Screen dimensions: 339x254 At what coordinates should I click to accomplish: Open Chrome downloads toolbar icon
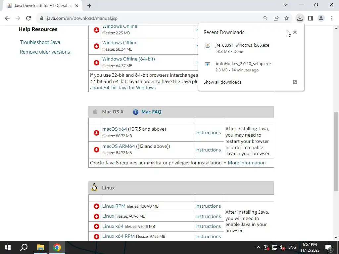pyautogui.click(x=300, y=18)
